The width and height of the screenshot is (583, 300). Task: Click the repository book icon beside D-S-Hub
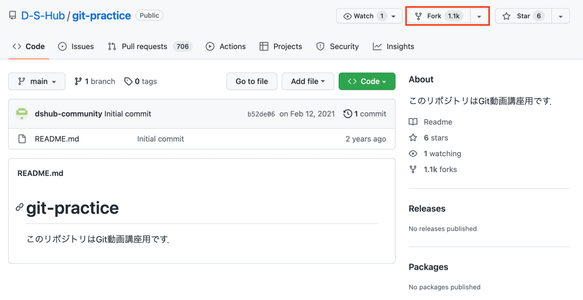13,16
